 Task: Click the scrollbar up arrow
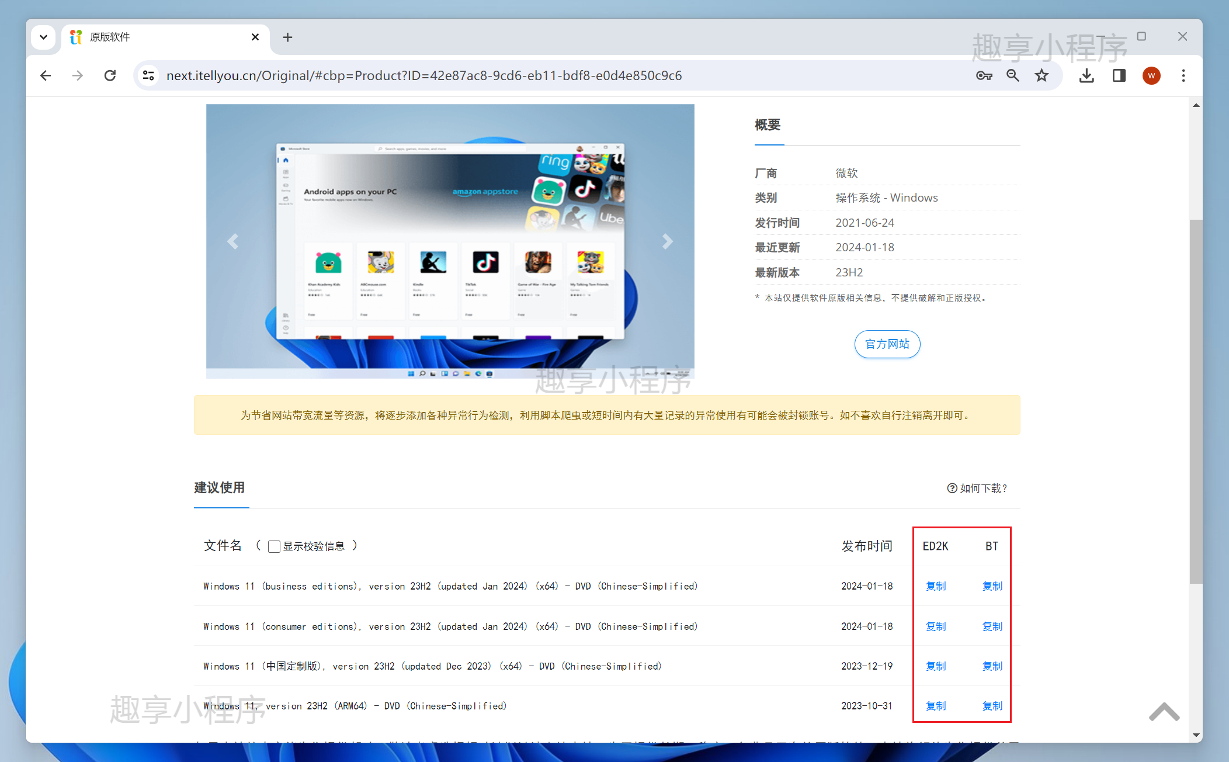coord(1196,105)
